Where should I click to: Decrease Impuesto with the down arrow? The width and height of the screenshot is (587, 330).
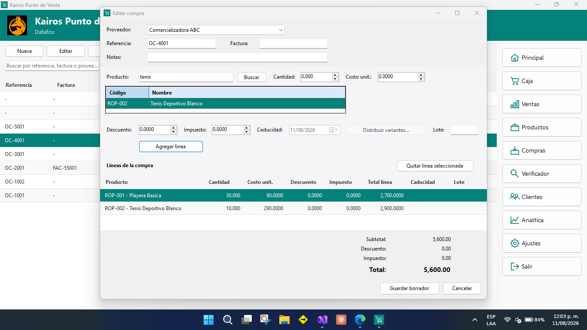pos(247,132)
